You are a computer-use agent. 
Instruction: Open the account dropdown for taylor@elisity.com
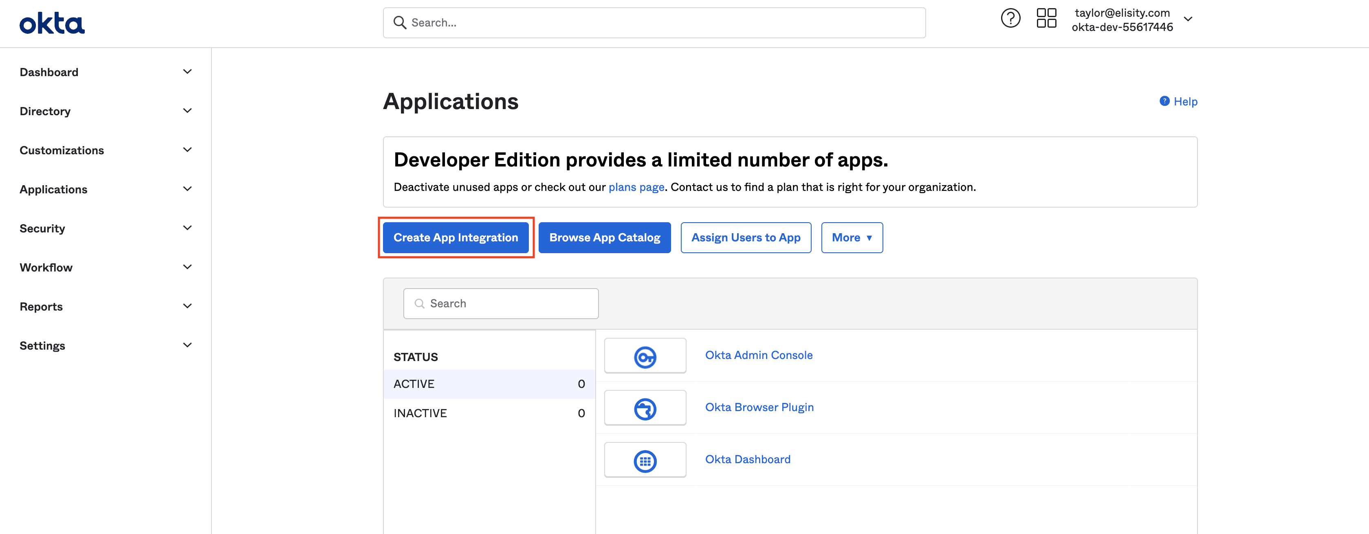point(1189,19)
